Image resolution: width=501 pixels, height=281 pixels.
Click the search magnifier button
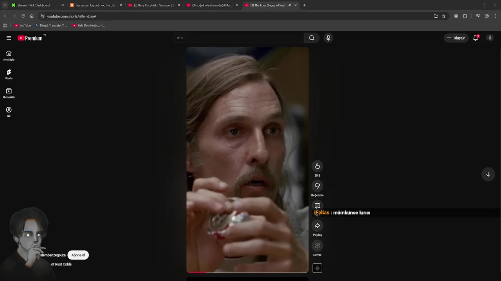(312, 38)
